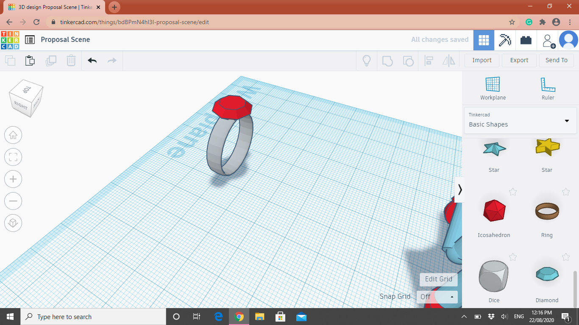
Task: Open the user profile avatar
Action: click(x=568, y=40)
